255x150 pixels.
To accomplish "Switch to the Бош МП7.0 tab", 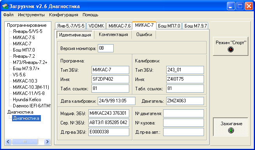I will 169,26.
